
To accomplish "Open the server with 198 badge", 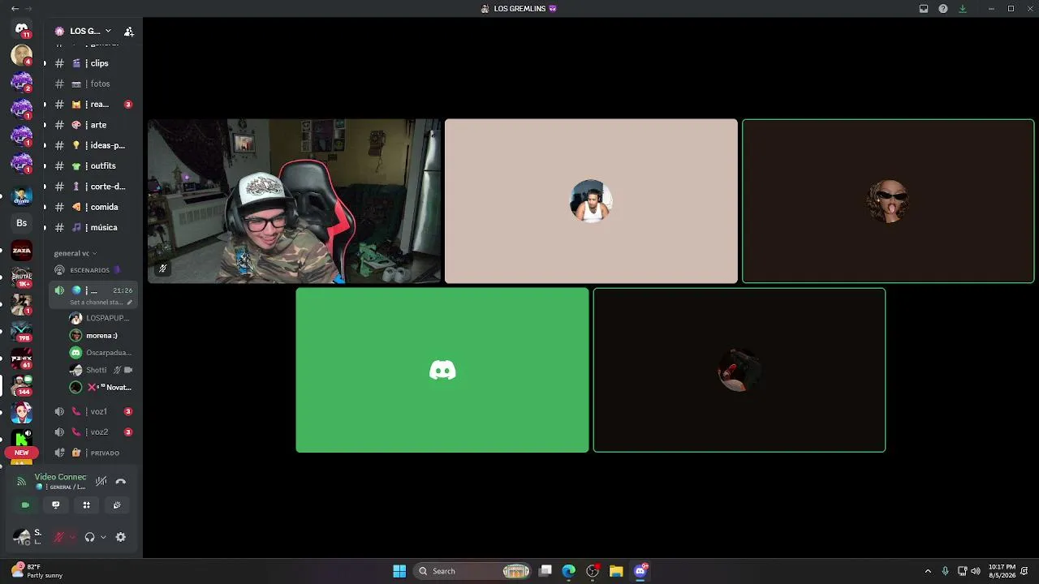I will pyautogui.click(x=22, y=332).
